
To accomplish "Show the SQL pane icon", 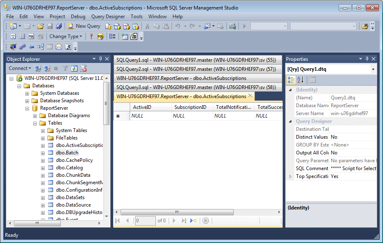I will click(32, 37).
